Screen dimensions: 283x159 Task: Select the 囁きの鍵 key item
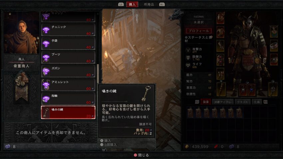point(68,112)
